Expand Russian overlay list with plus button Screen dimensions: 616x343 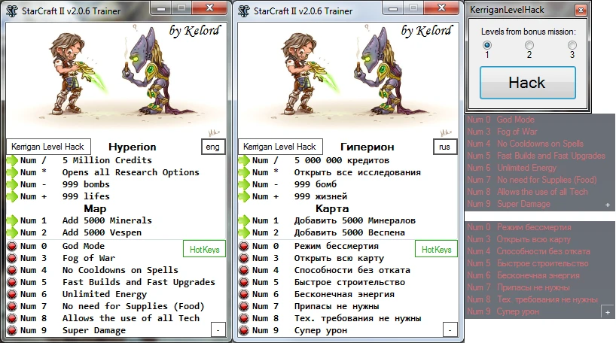(x=608, y=312)
